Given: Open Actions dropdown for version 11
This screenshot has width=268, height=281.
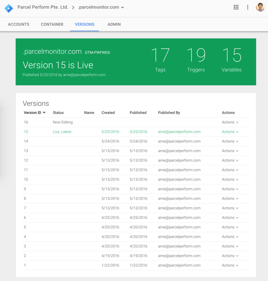Looking at the screenshot, I should pos(230,170).
